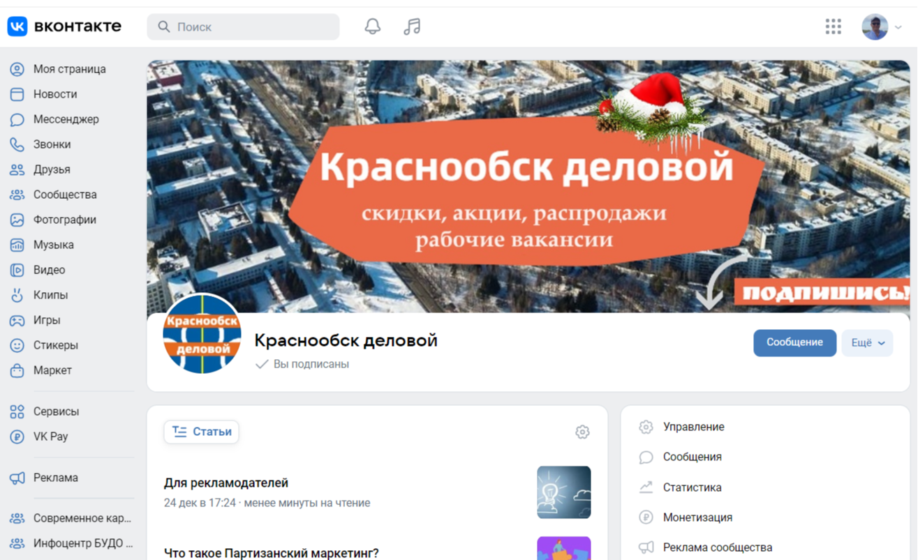
Task: Open Звонки in the left sidebar
Action: [52, 144]
